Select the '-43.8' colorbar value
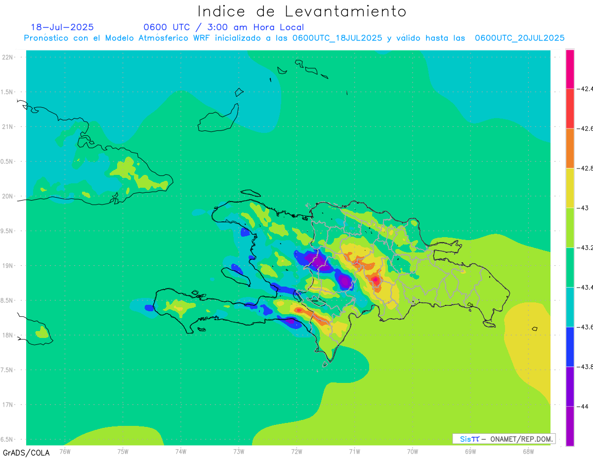The width and height of the screenshot is (593, 458). click(584, 367)
